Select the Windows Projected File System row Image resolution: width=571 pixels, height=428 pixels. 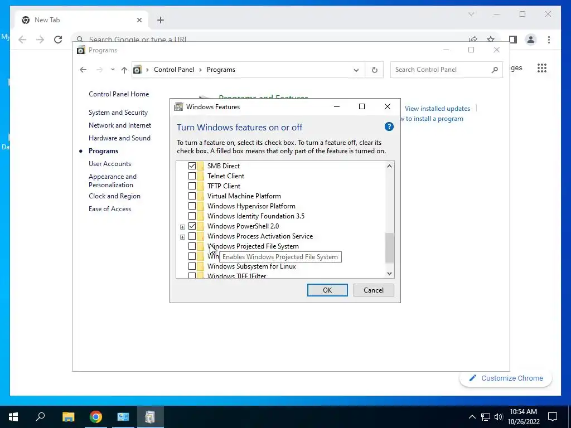253,246
